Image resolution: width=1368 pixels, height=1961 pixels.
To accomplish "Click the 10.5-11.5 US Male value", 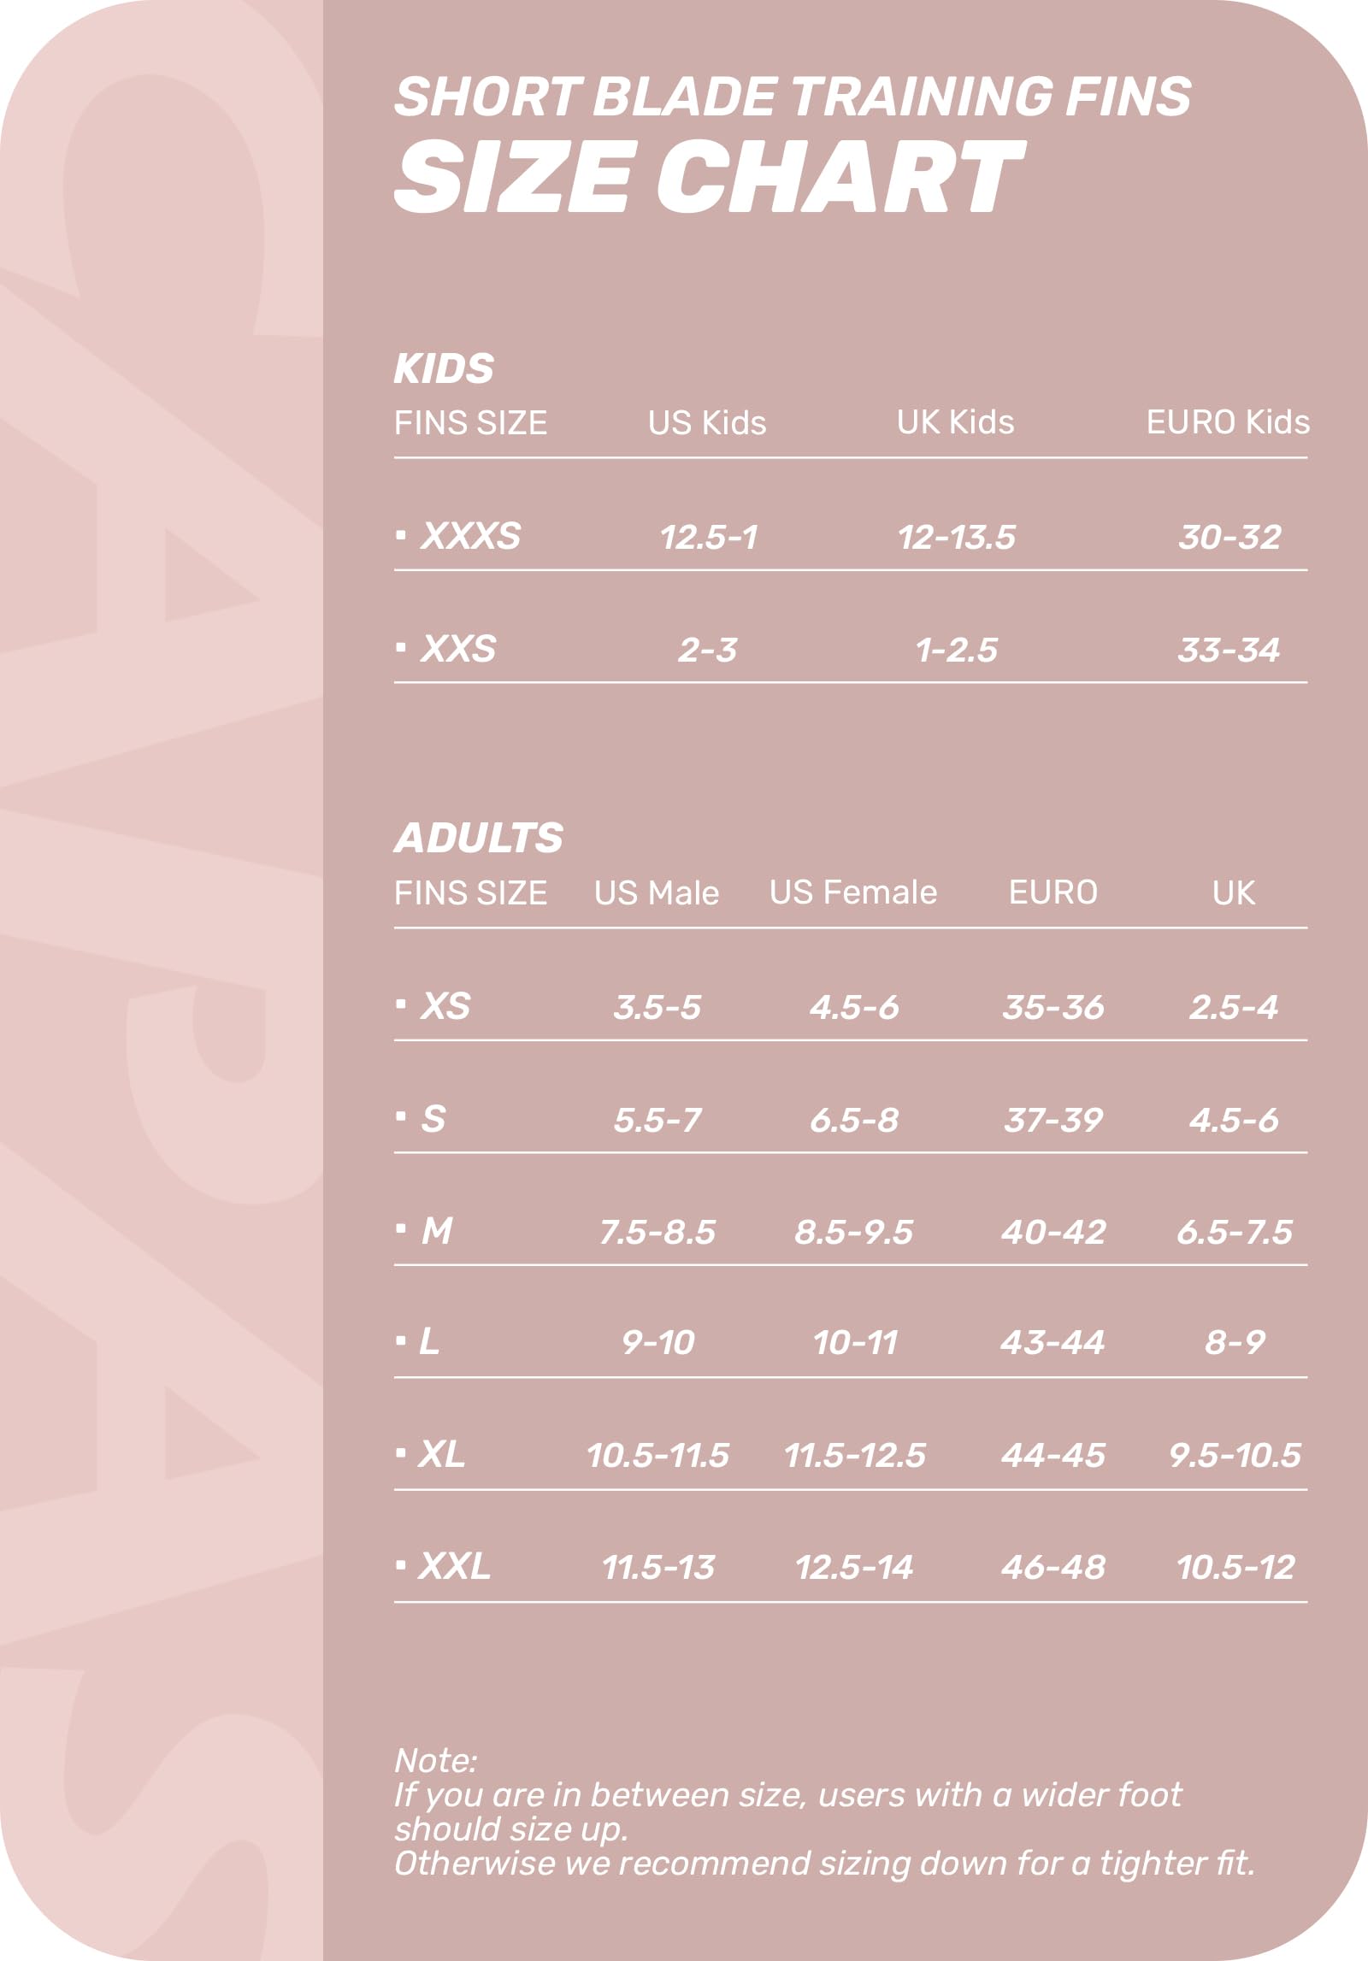I will [657, 1455].
